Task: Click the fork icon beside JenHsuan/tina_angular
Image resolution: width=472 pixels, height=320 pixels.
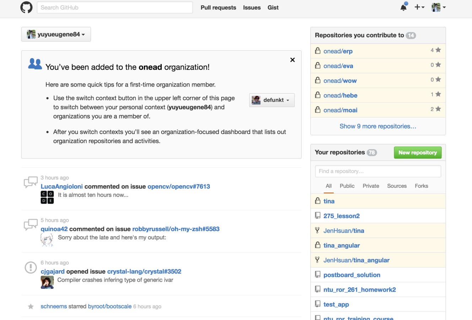Action: (317, 260)
